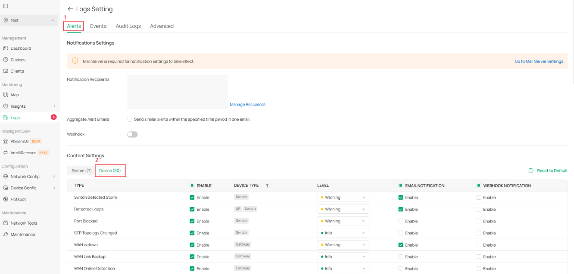This screenshot has width=574, height=274.
Task: Uncheck Enable for STP Topology Changed
Action: [x=192, y=233]
